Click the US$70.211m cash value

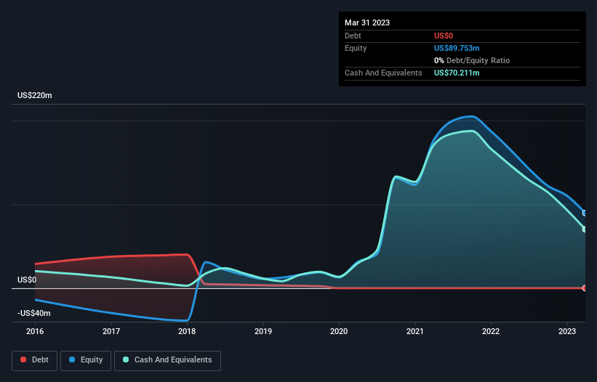457,73
